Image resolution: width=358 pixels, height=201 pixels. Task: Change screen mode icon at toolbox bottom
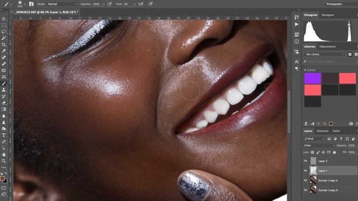[4, 194]
